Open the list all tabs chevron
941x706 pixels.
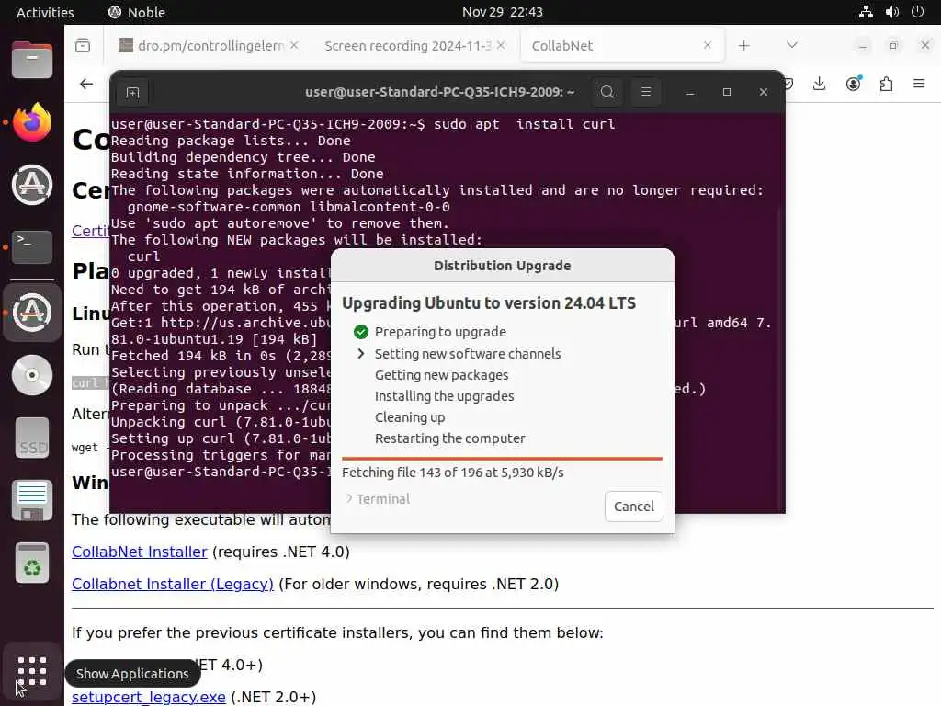tap(791, 45)
